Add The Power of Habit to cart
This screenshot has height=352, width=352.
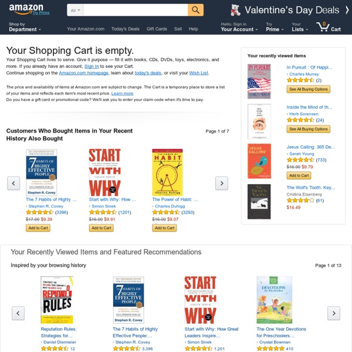pyautogui.click(x=164, y=228)
